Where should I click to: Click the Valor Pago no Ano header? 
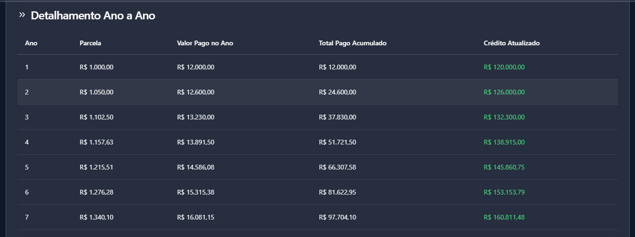pos(205,43)
